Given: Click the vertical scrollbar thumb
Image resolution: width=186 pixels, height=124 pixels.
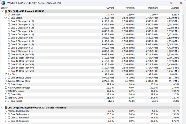Looking at the screenshot, I should click(184, 28).
